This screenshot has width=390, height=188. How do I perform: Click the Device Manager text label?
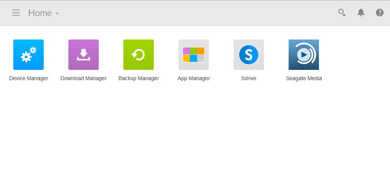coord(28,78)
